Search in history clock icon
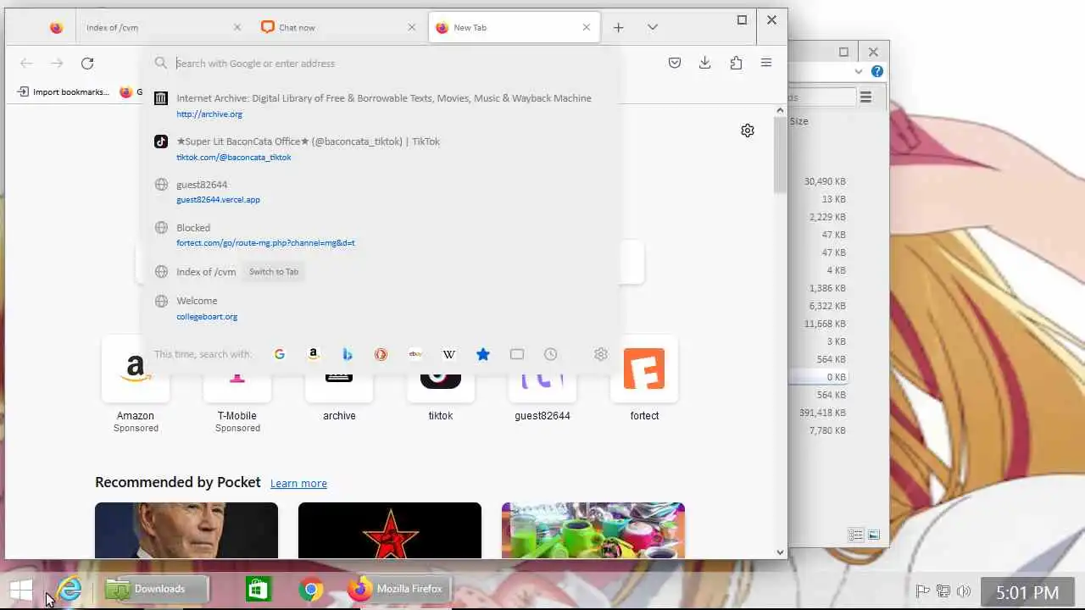The width and height of the screenshot is (1085, 610). click(x=551, y=354)
